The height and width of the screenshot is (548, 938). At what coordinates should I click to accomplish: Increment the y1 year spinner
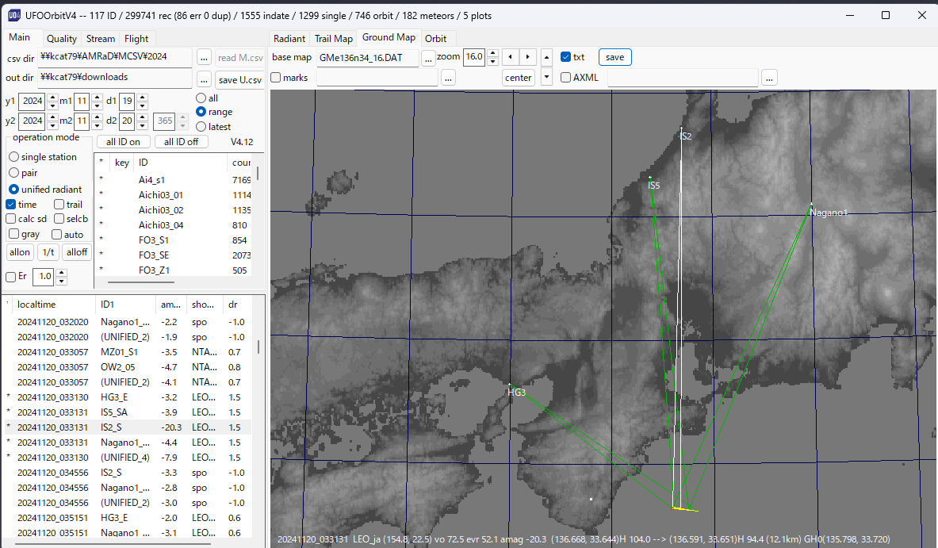click(x=52, y=98)
